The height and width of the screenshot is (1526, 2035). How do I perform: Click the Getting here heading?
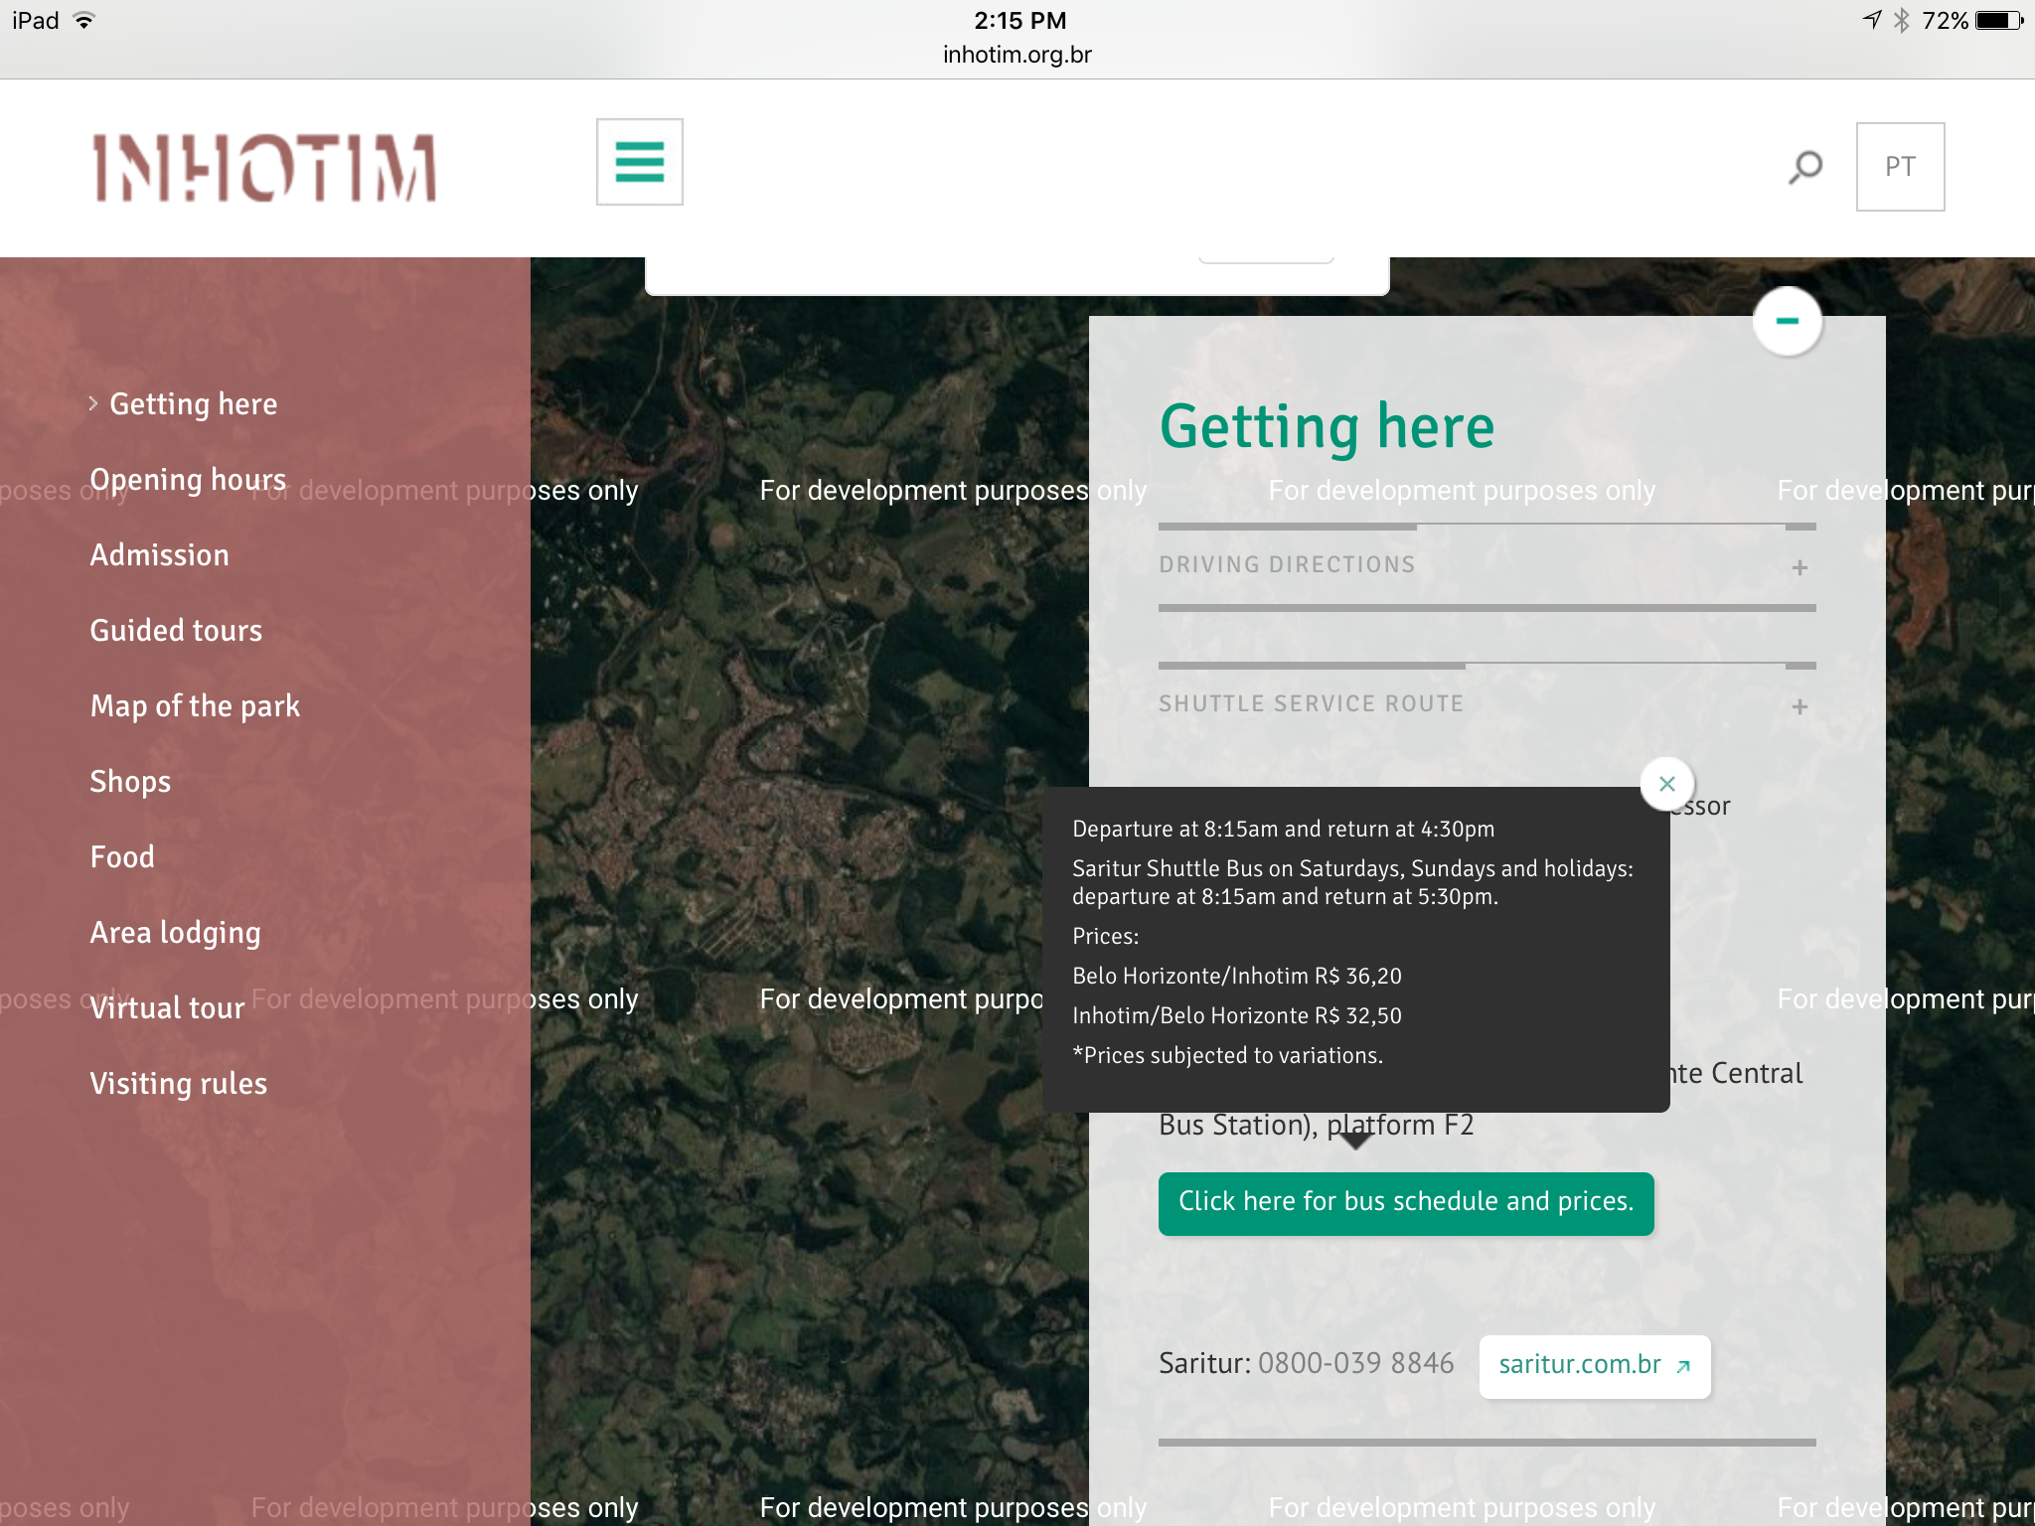tap(1327, 427)
